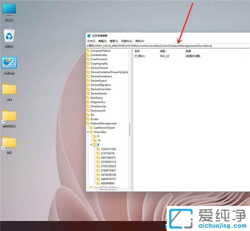Select subkey 3476628106
Screen dimensions: 250x231
[x=108, y=175]
